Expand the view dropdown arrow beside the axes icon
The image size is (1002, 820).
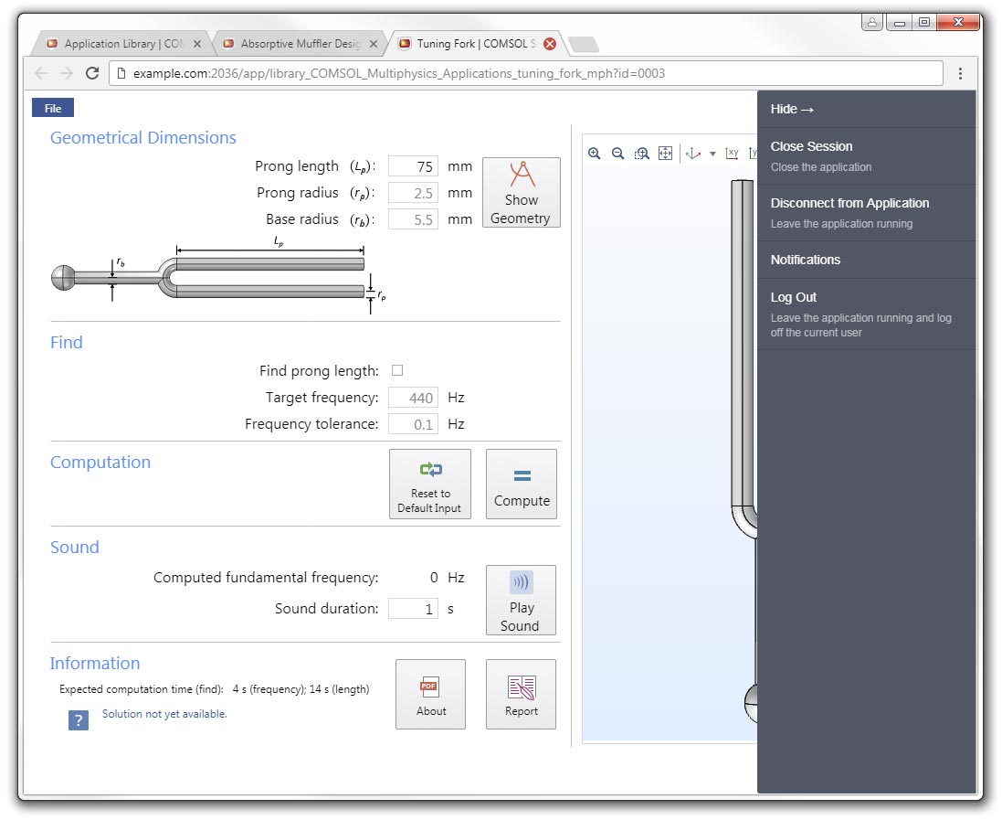point(712,154)
